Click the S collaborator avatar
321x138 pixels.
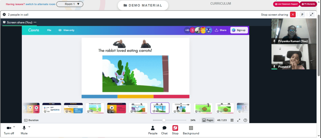pos(192,30)
